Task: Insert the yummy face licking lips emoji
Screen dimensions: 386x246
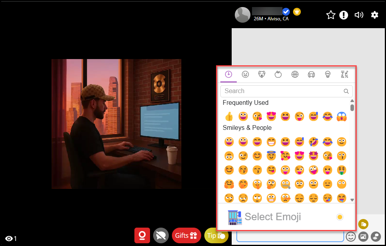Action: [271, 170]
